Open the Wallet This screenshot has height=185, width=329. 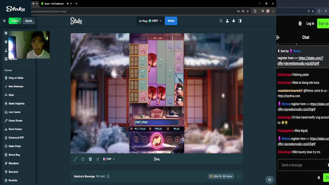(x=171, y=21)
